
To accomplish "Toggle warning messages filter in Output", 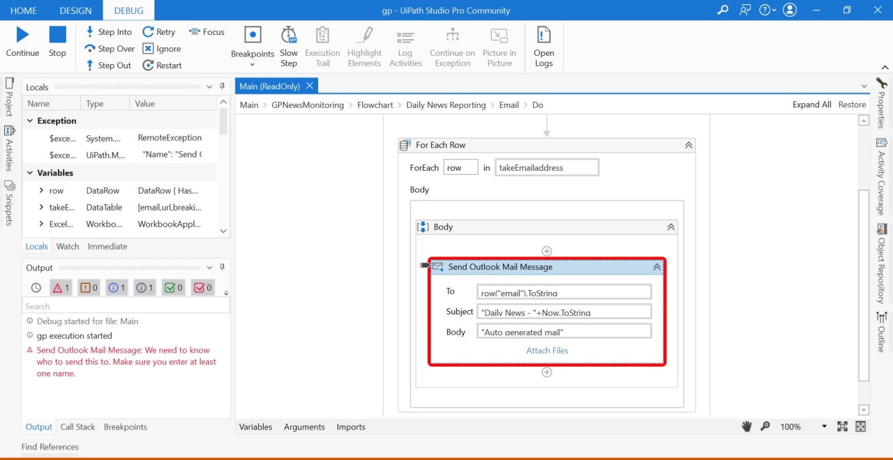I will click(x=89, y=287).
